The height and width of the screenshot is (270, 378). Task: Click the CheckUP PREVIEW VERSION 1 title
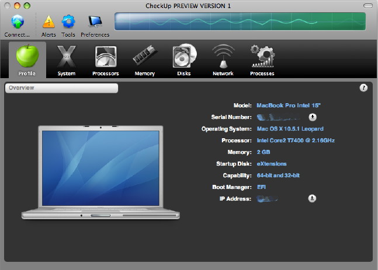coord(188,6)
